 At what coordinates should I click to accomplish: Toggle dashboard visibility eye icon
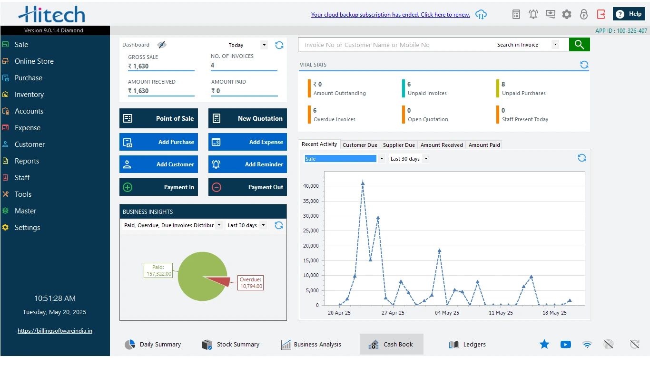(162, 45)
